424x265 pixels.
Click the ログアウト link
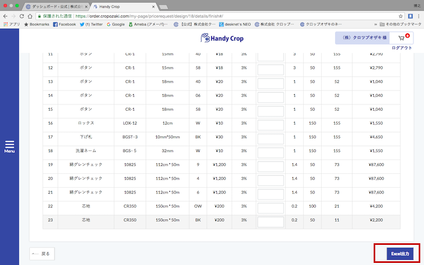tap(402, 48)
